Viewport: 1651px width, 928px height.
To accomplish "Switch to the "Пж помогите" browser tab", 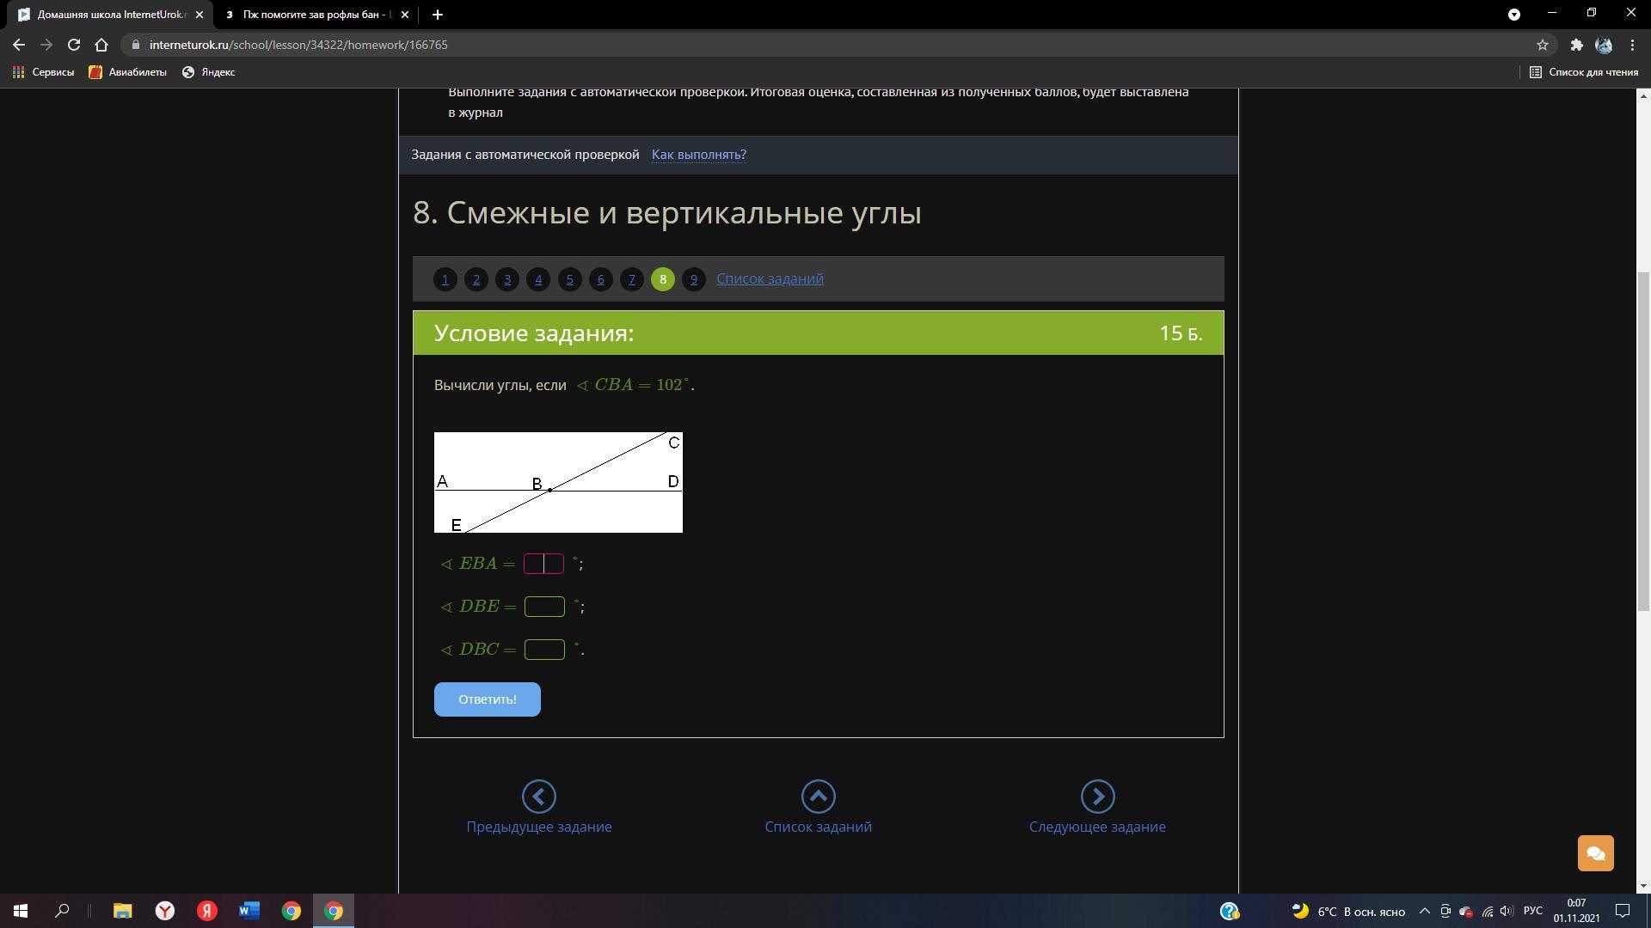I will [314, 15].
